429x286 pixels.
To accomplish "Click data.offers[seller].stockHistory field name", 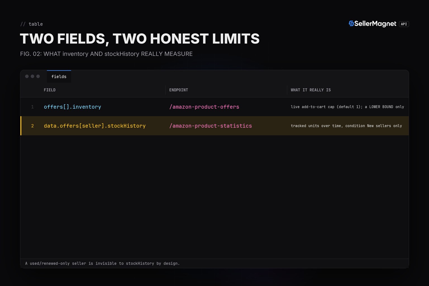I will tap(95, 126).
